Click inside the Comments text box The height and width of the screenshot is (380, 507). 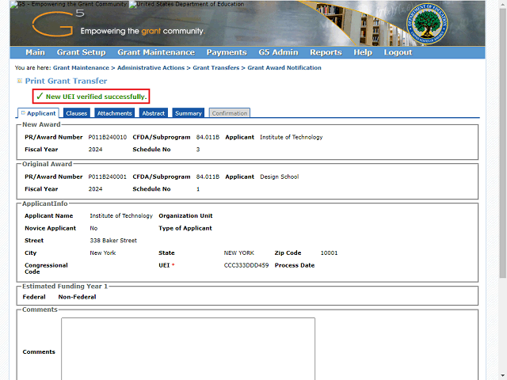[188, 348]
